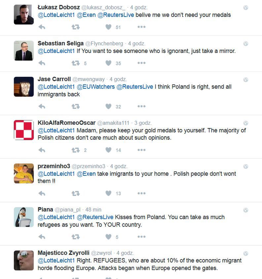This screenshot has width=262, height=279.
Task: Open @EUWatchers mention link
Action: click(x=96, y=87)
